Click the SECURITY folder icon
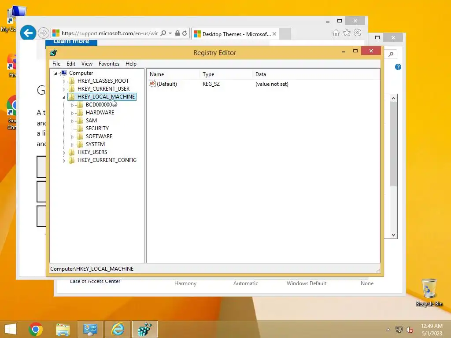The width and height of the screenshot is (451, 338). coord(80,128)
